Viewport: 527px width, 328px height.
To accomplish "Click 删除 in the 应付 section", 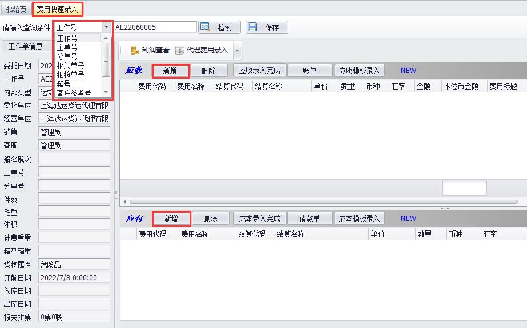I will (210, 218).
